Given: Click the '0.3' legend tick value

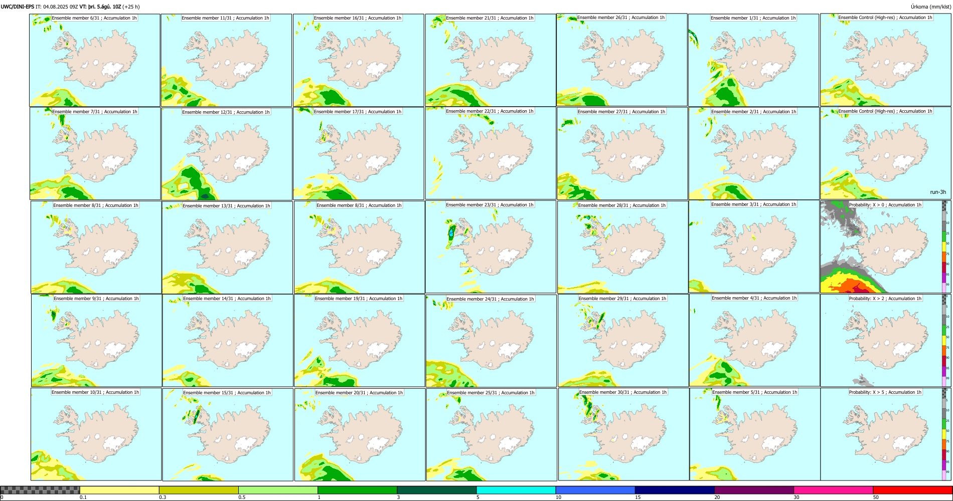Looking at the screenshot, I should pos(163,497).
